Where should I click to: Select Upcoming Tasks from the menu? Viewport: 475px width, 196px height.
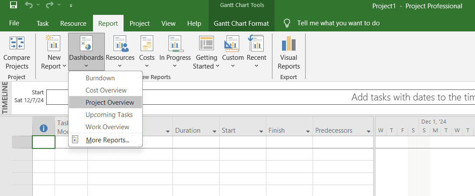point(105,114)
